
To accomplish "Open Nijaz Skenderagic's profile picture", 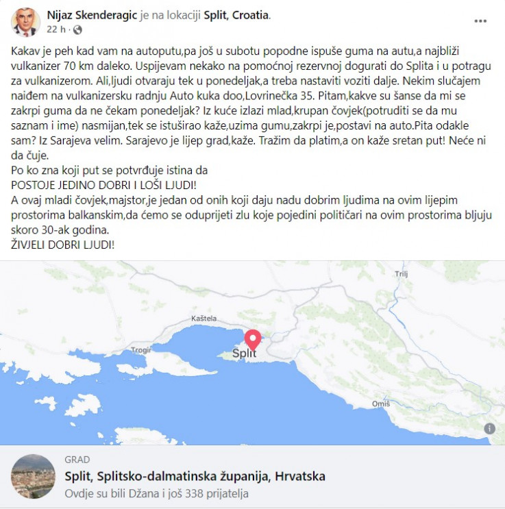I will coord(25,23).
